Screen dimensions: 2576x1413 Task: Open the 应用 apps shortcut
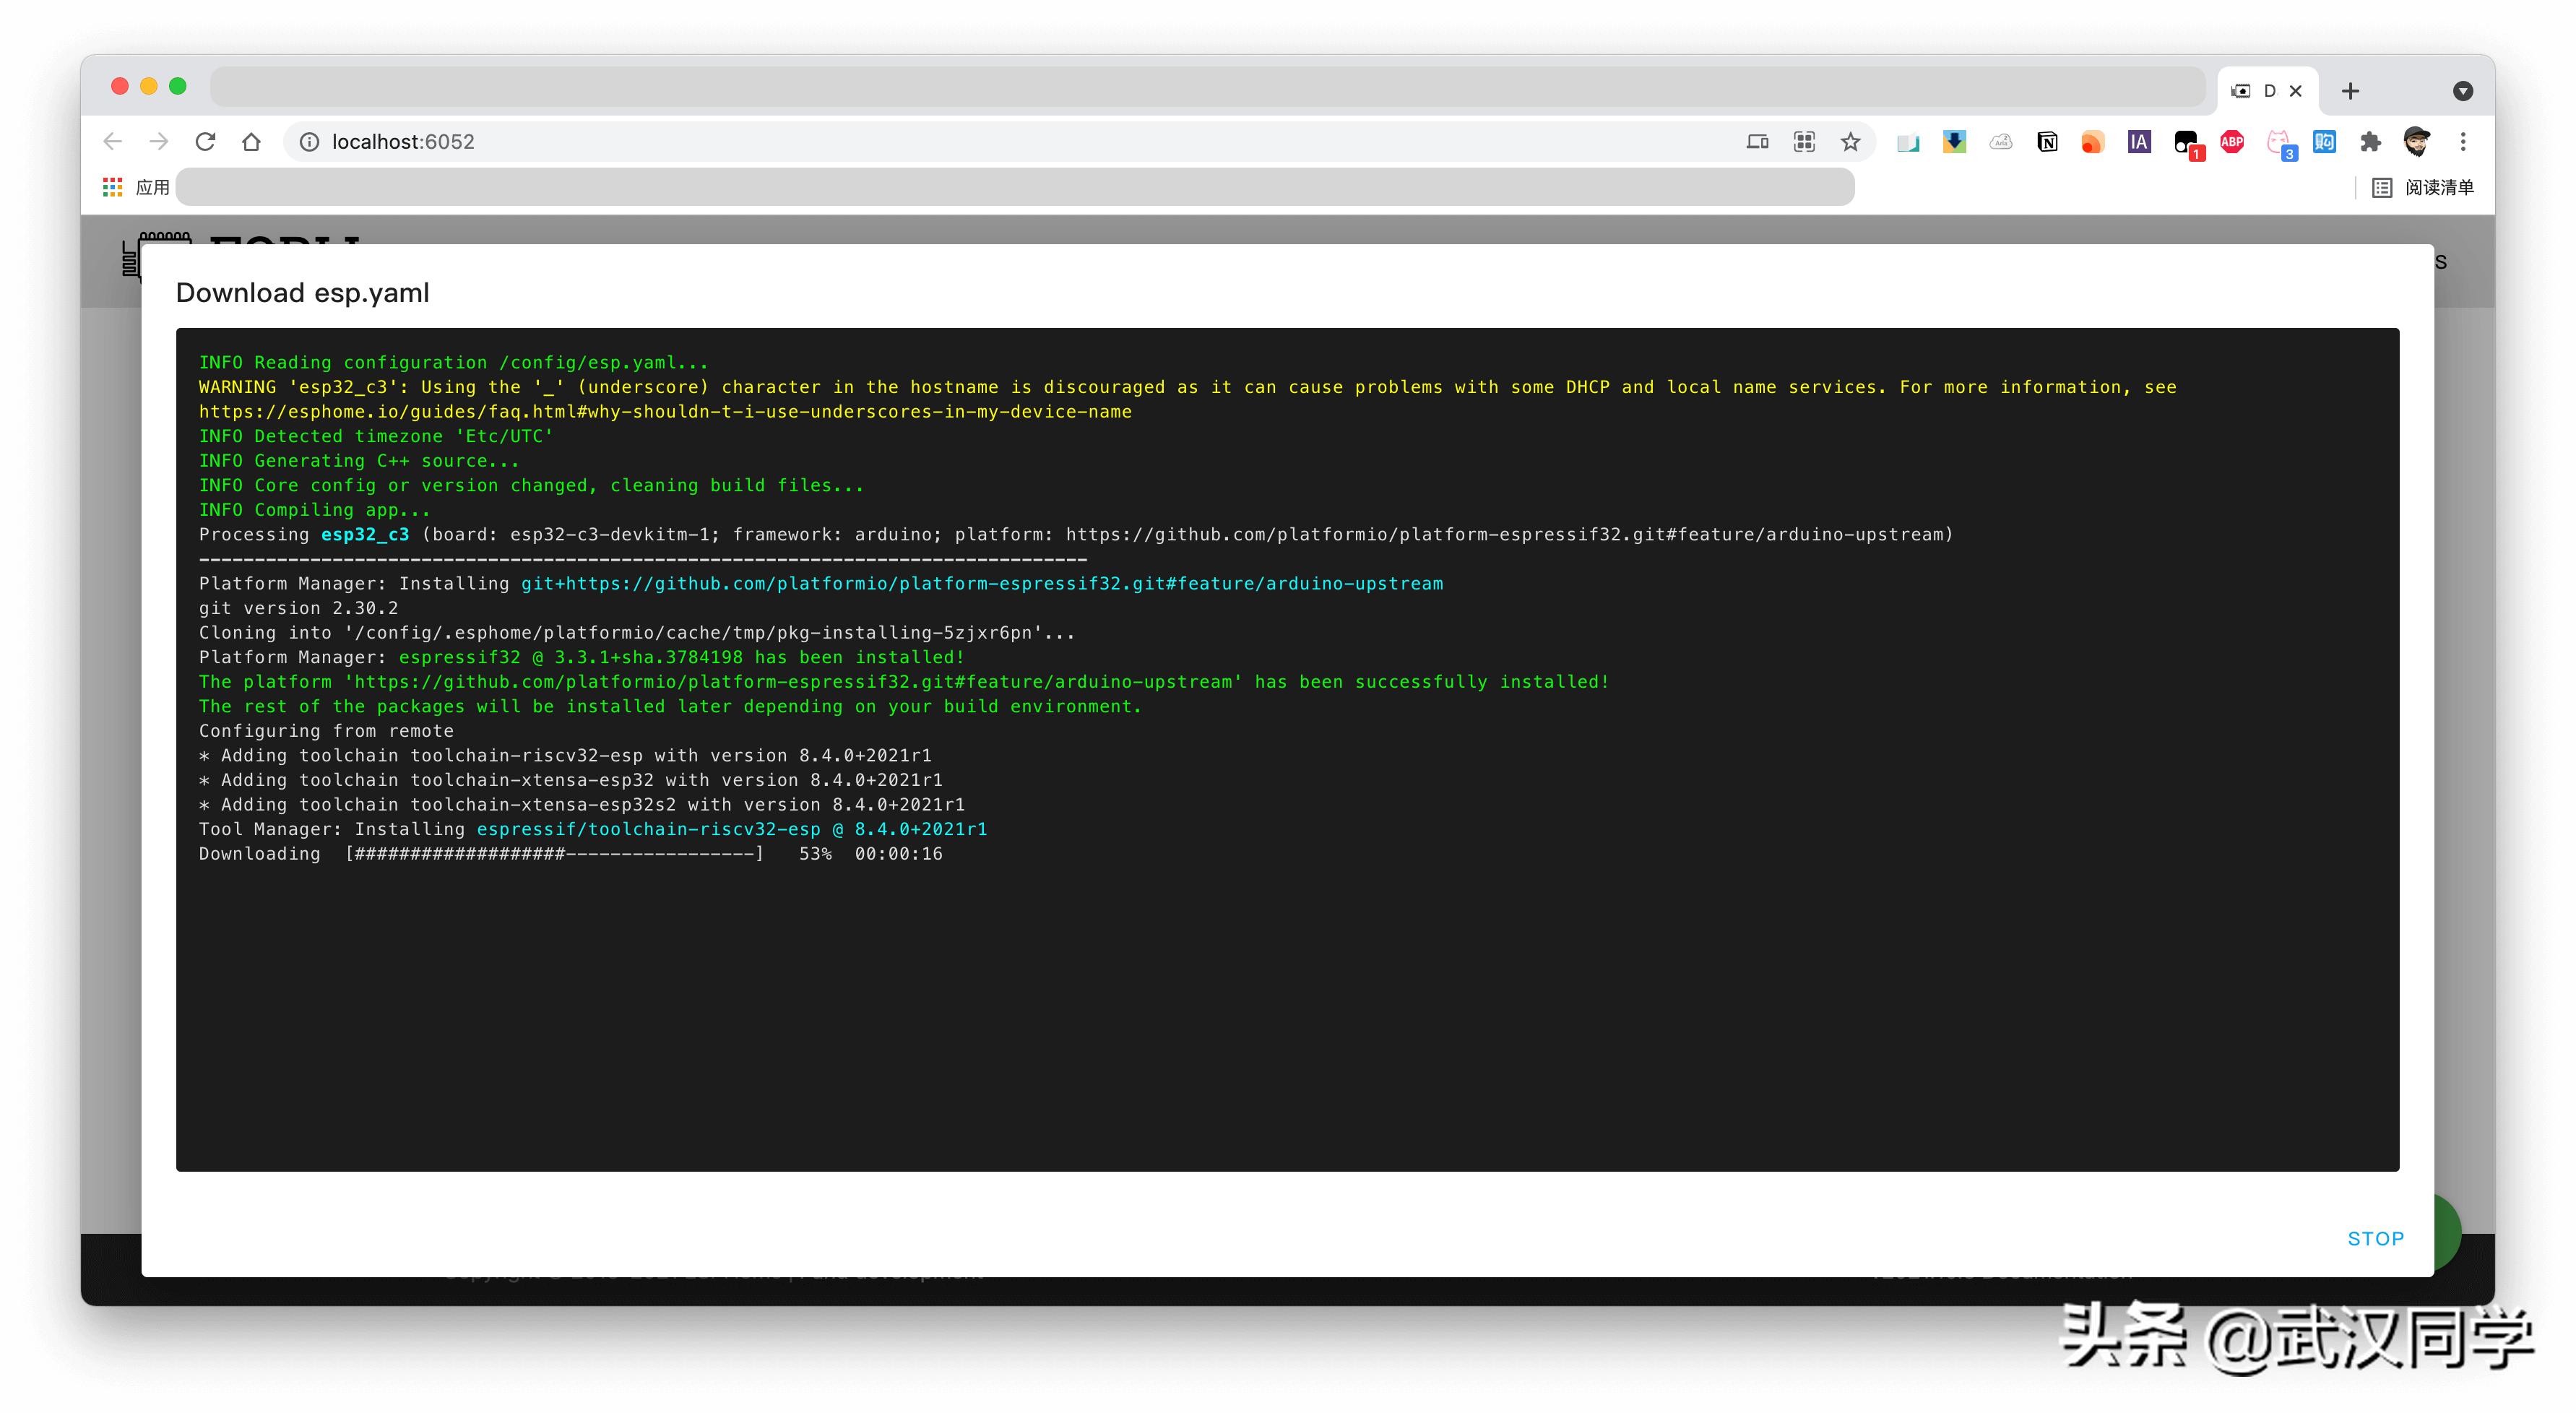(137, 187)
